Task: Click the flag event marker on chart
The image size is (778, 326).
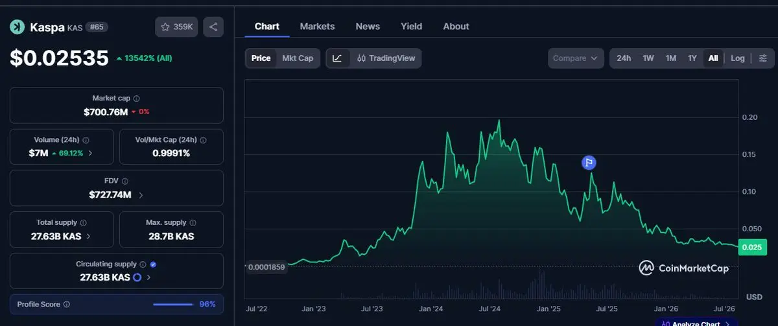Action: coord(589,163)
